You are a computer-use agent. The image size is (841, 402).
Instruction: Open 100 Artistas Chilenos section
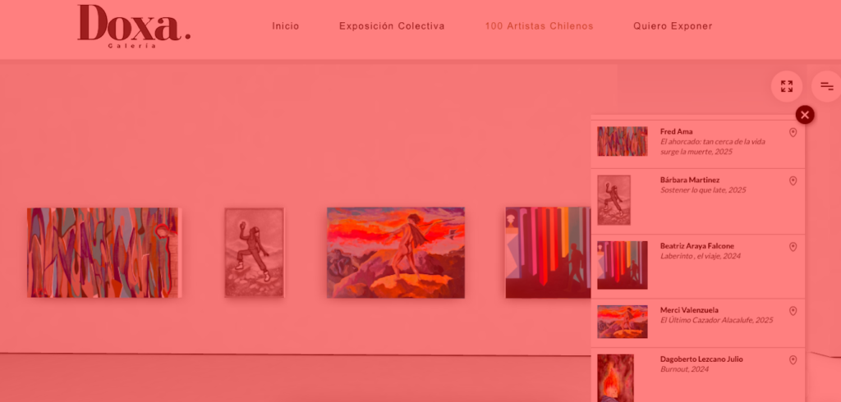coord(539,25)
